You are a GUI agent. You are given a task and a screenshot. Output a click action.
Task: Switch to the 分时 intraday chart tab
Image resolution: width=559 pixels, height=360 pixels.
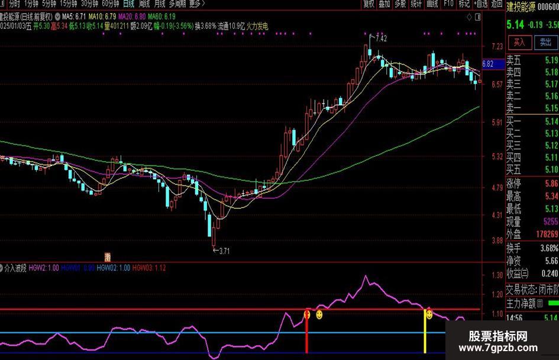14,4
